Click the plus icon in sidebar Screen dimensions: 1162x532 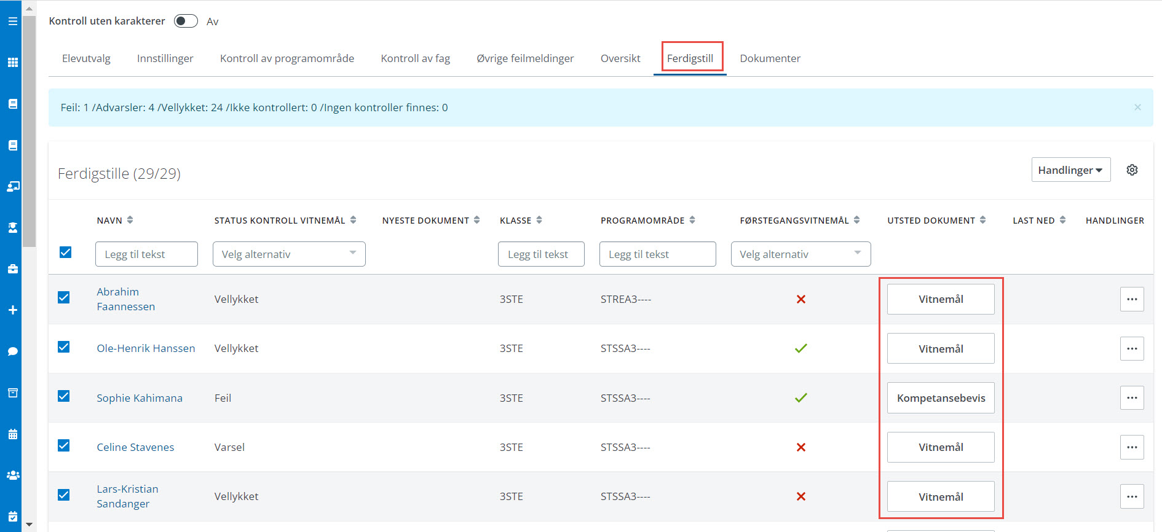click(12, 310)
